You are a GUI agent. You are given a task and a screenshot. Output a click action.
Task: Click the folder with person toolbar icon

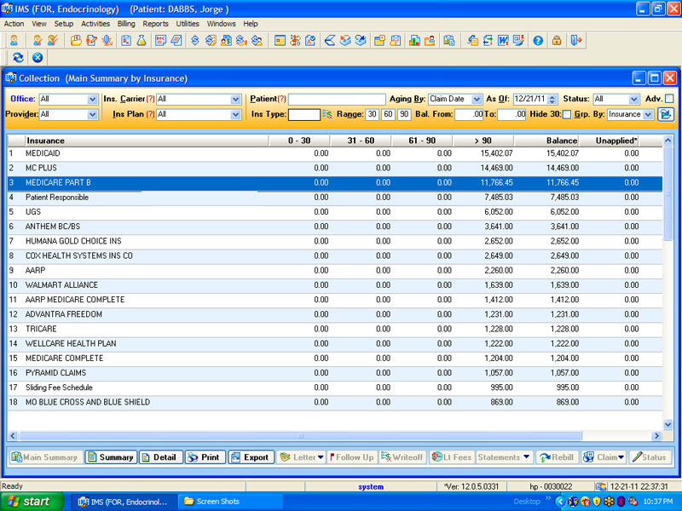point(430,40)
